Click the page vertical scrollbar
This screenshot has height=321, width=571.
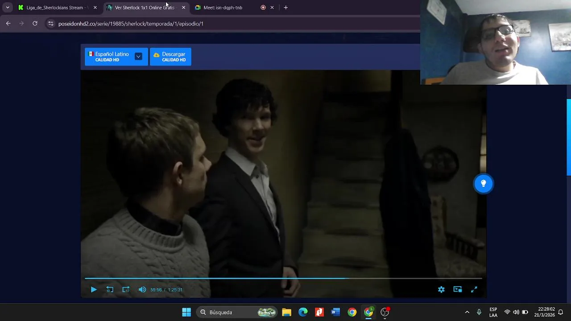(569, 137)
